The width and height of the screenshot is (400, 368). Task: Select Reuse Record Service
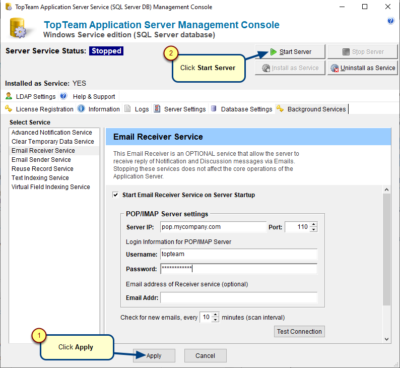(x=54, y=169)
